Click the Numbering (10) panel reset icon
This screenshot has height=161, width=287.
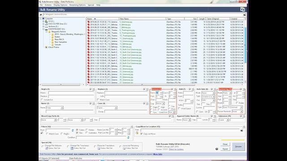click(244, 89)
